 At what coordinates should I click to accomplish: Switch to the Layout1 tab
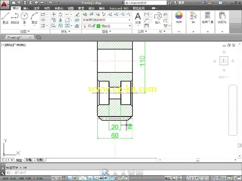click(x=29, y=160)
